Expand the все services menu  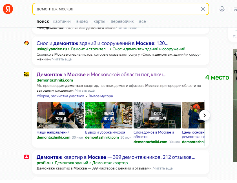tap(142, 21)
